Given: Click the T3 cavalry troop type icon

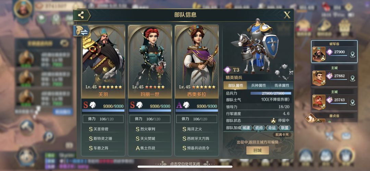Looking at the screenshot, I should pyautogui.click(x=227, y=70).
